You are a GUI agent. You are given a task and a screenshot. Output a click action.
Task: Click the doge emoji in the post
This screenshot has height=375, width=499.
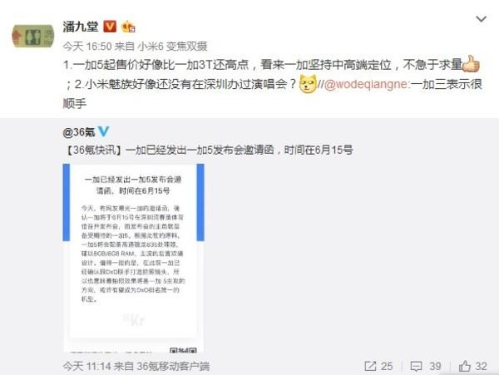tap(308, 84)
